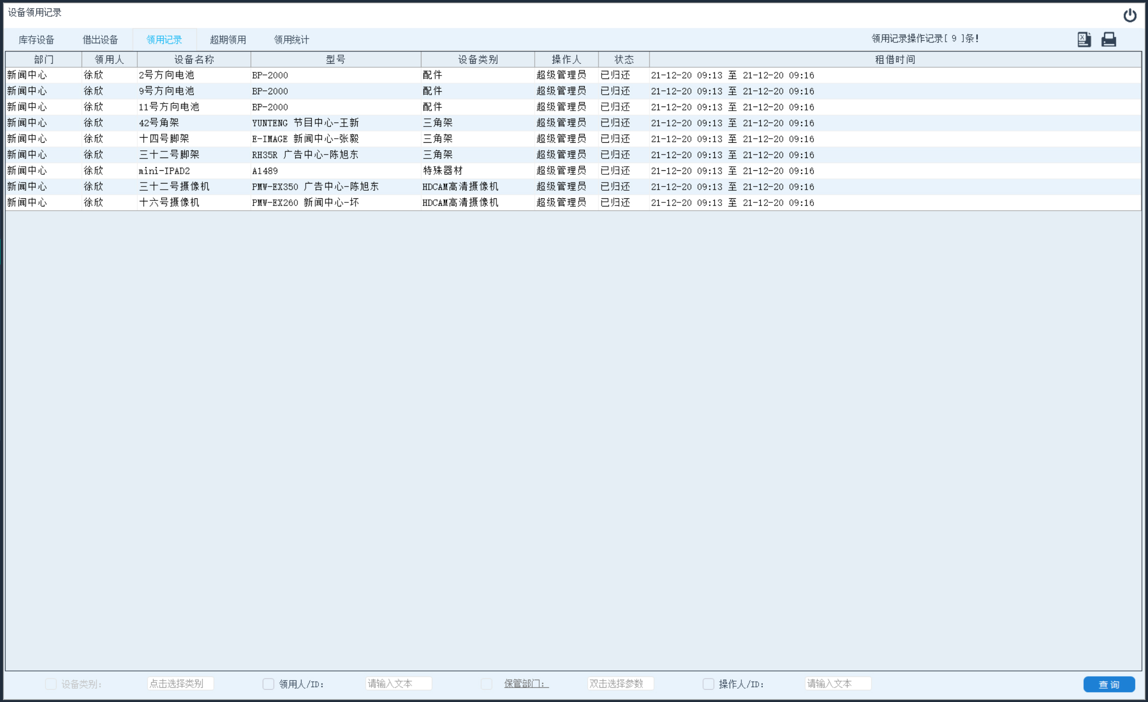Toggle the 设备类别 checkbox
Image resolution: width=1148 pixels, height=702 pixels.
click(51, 684)
